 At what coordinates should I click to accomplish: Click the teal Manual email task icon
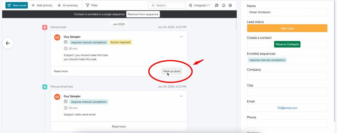(45, 87)
